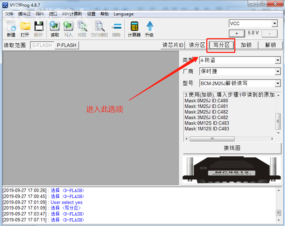Maximize the VVDIProg window
The height and width of the screenshot is (226, 285).
tap(262, 4)
